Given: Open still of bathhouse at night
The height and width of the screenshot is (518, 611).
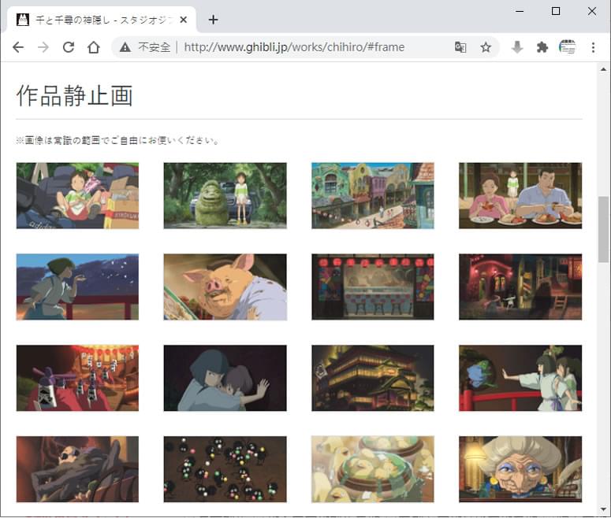Looking at the screenshot, I should pyautogui.click(x=373, y=378).
